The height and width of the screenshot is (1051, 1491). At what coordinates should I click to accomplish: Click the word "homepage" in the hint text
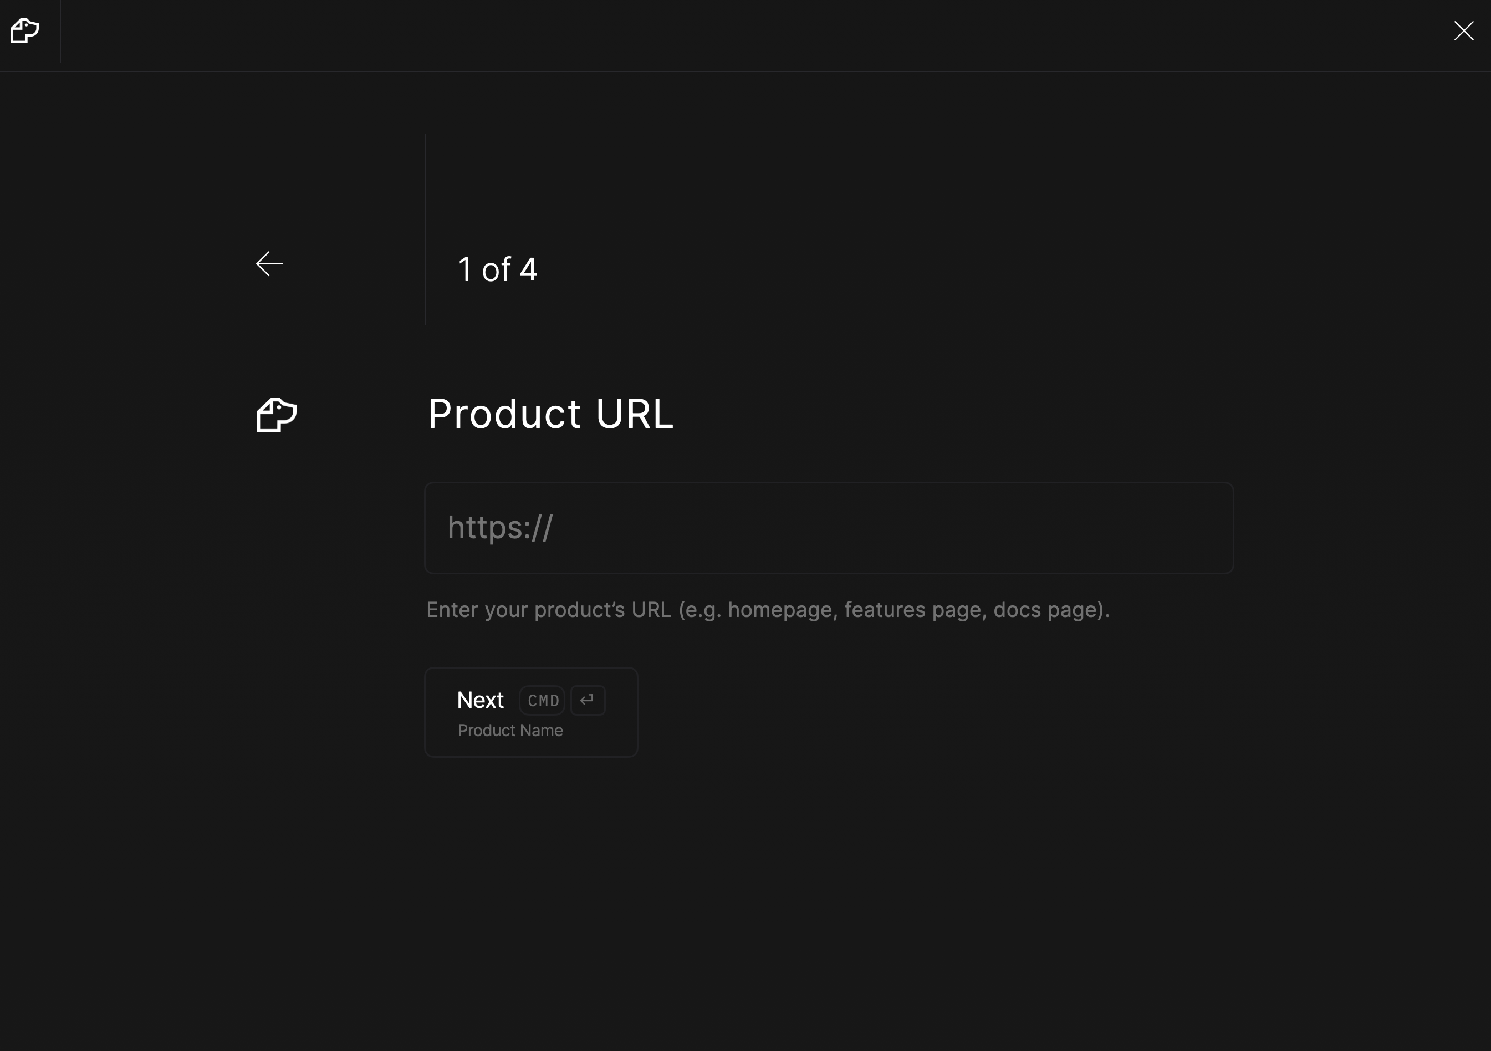click(x=779, y=610)
